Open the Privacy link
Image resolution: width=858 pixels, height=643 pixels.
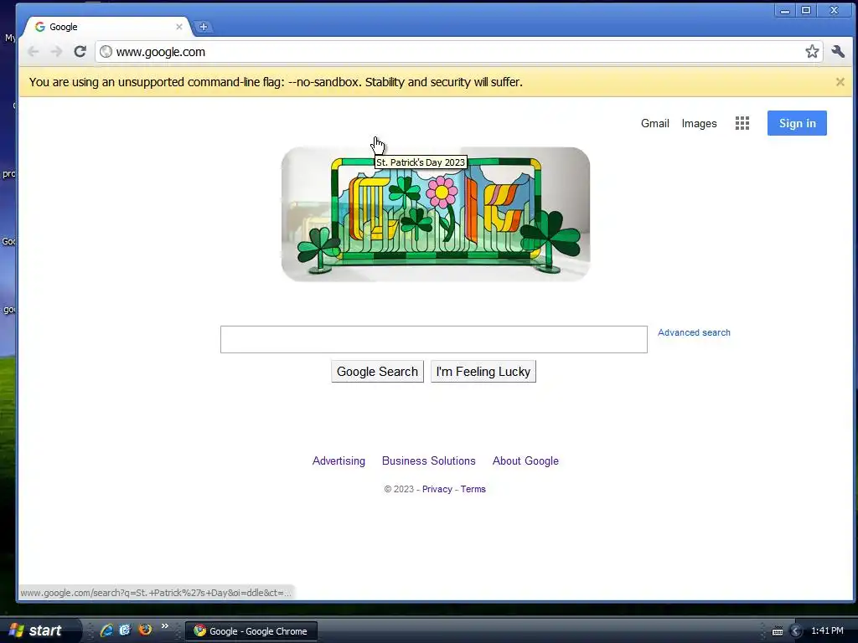tap(437, 489)
